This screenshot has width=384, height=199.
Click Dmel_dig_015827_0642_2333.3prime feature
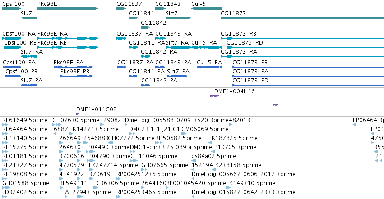193,197
